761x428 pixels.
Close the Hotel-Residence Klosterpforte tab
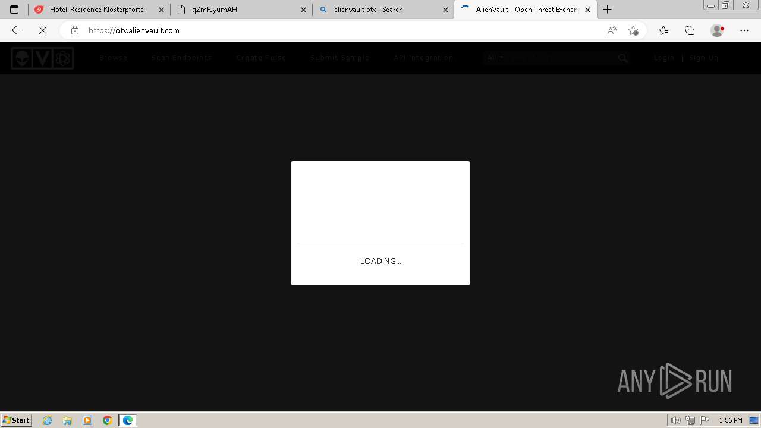tap(161, 10)
